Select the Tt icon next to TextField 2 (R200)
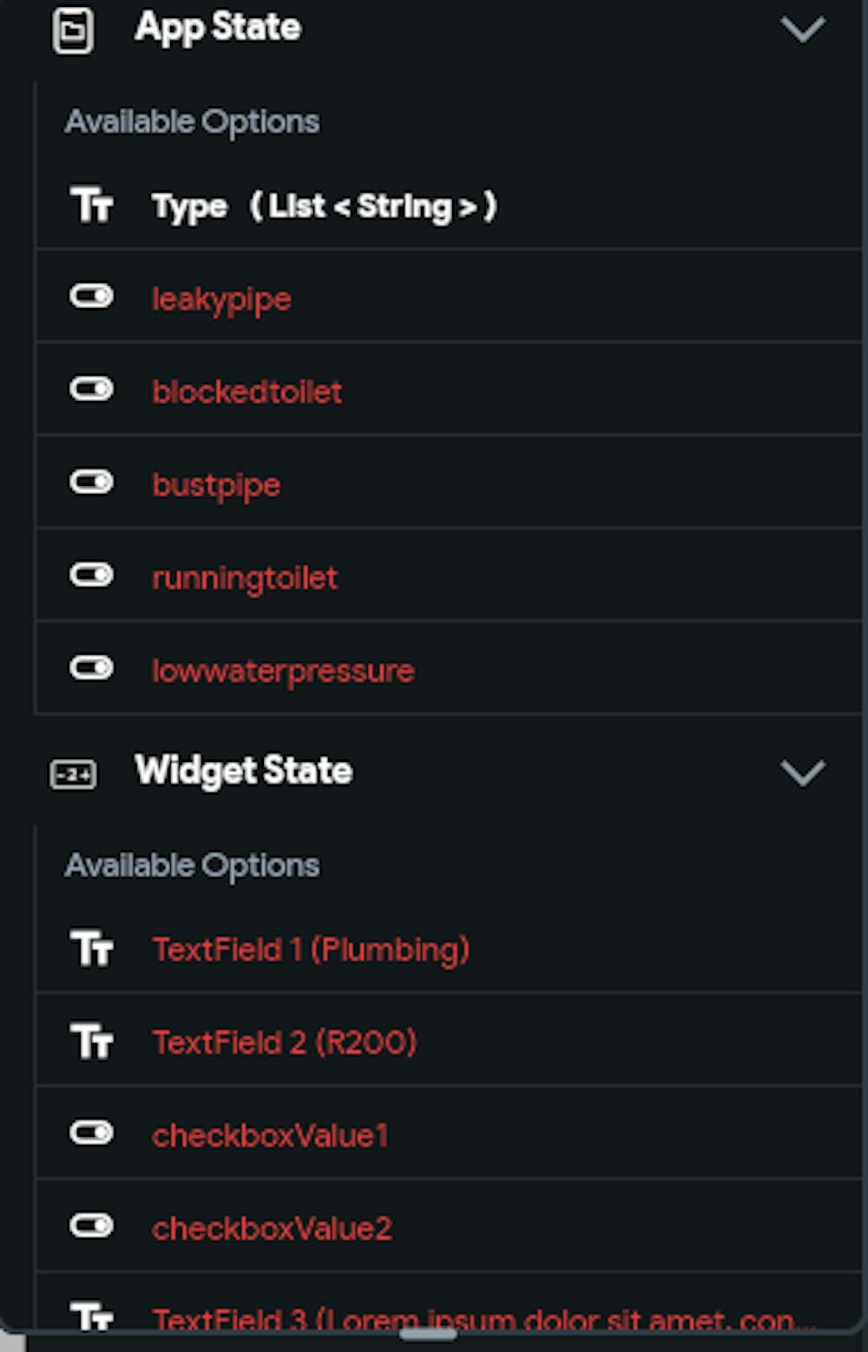 [x=92, y=1040]
